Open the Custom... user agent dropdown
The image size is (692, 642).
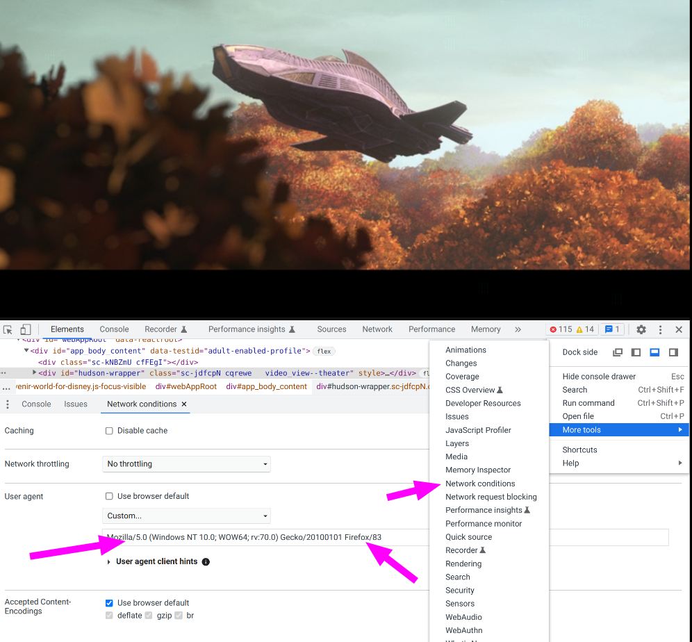186,516
